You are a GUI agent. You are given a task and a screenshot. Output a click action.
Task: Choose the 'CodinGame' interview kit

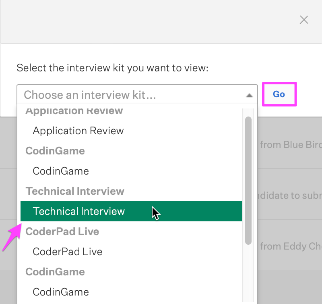click(x=60, y=171)
